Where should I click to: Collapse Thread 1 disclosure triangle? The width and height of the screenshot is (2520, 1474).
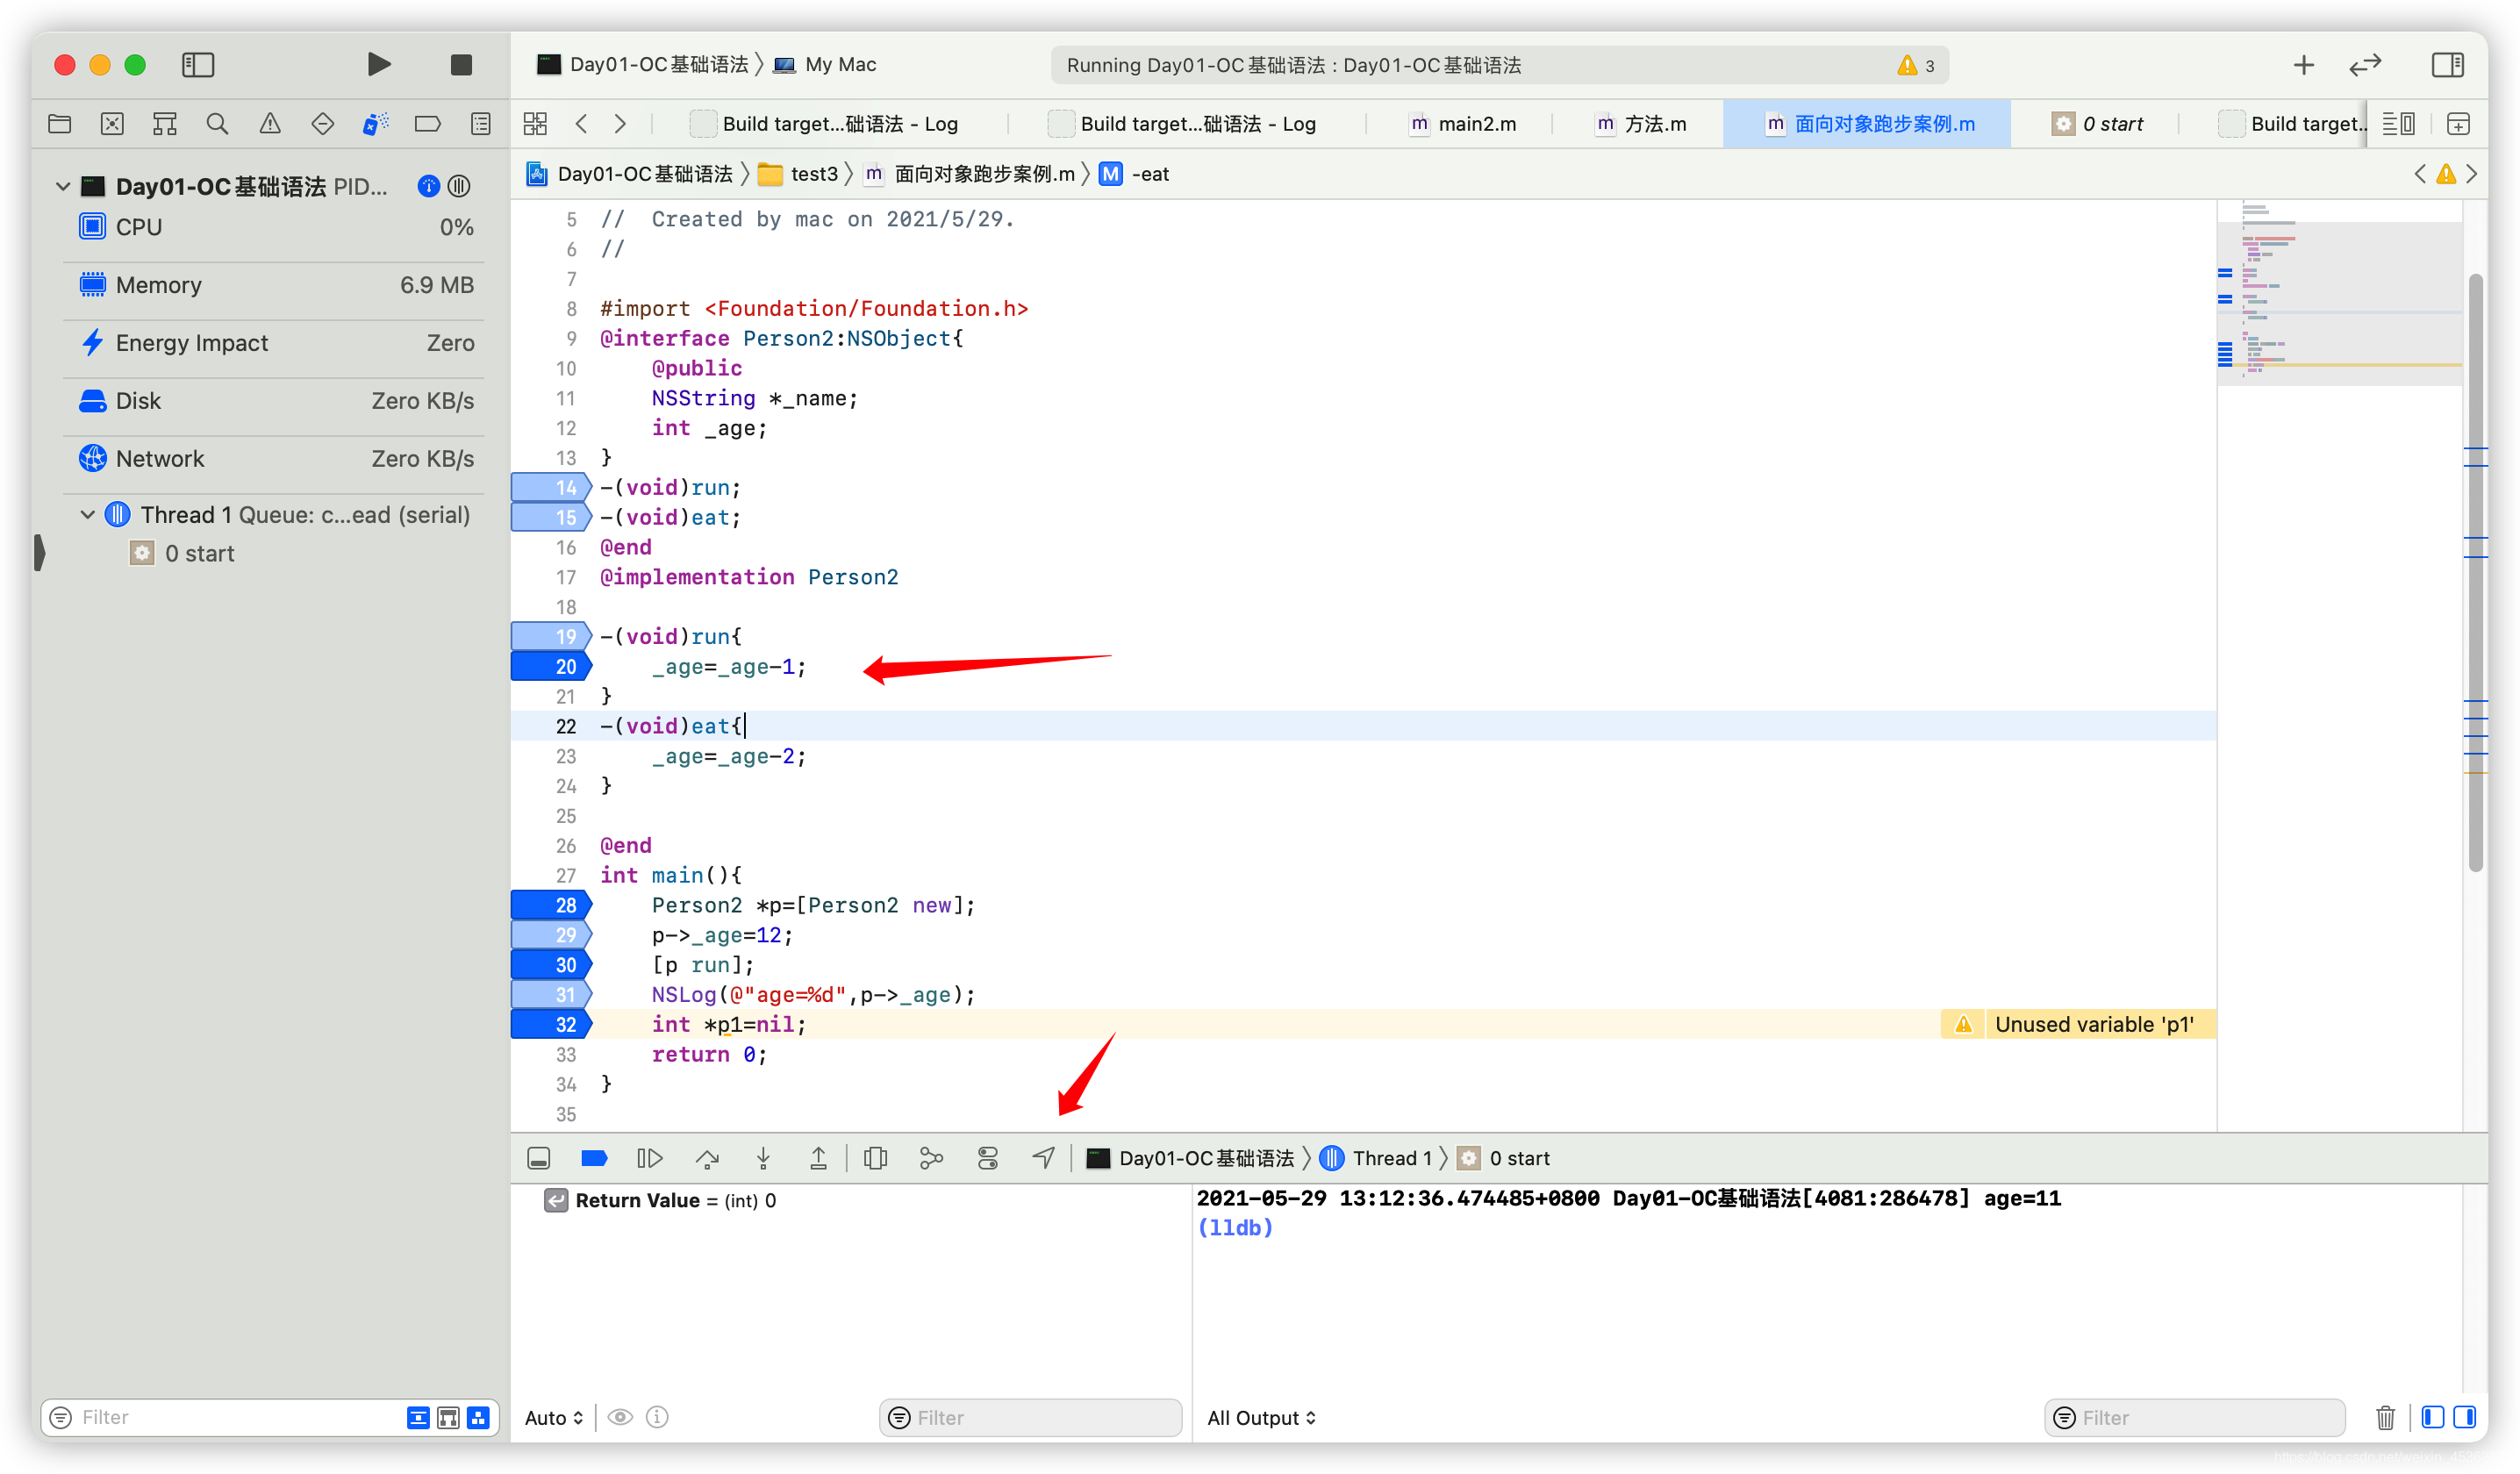tap(88, 514)
